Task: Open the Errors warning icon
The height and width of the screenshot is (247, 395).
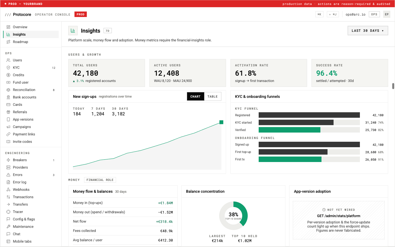Action: coord(8,175)
